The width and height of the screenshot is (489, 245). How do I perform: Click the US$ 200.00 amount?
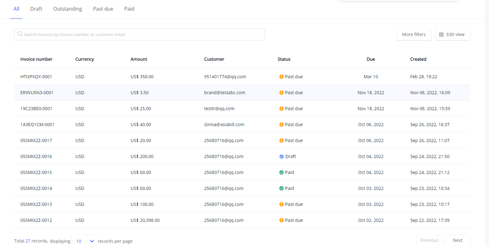[x=142, y=156]
